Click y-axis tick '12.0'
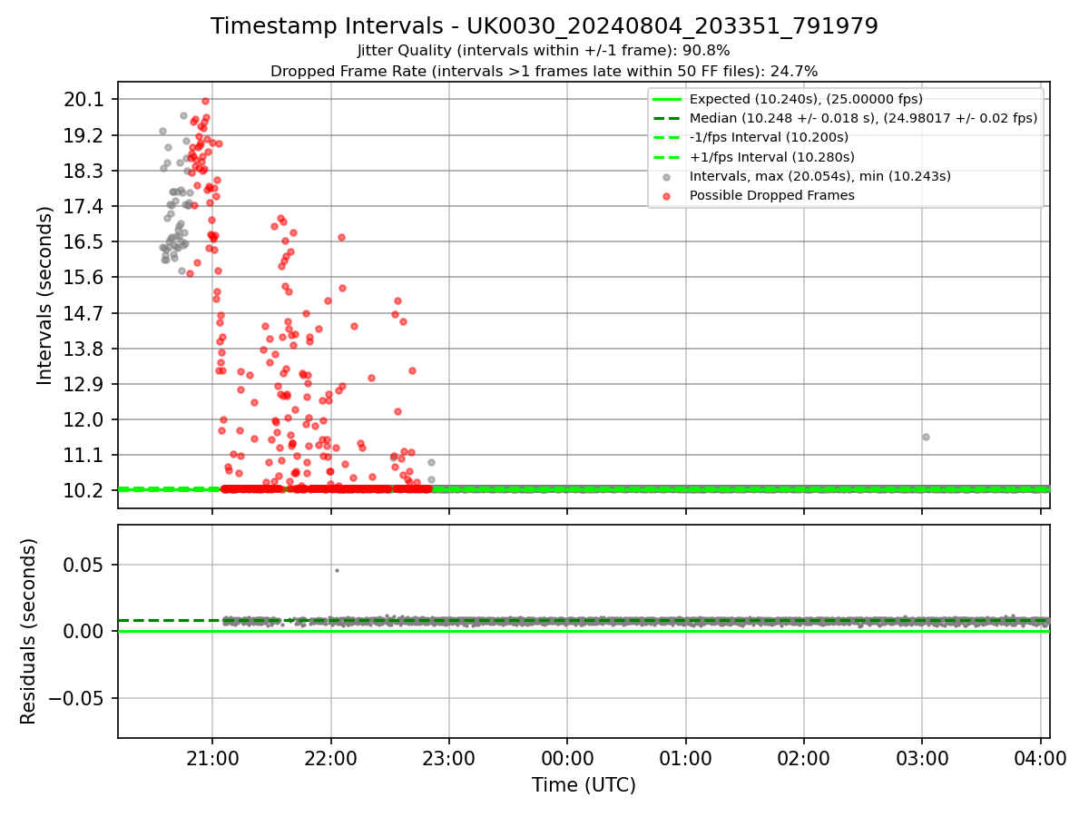 [85, 419]
